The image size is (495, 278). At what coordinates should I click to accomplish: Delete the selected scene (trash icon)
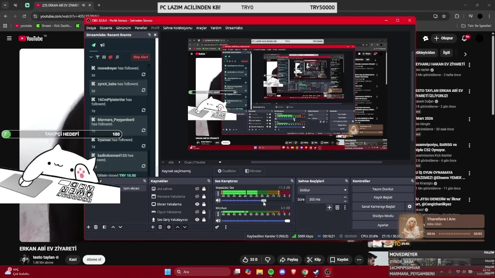96,227
